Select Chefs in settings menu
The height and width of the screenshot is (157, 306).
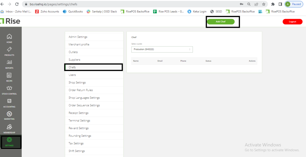coord(72,67)
